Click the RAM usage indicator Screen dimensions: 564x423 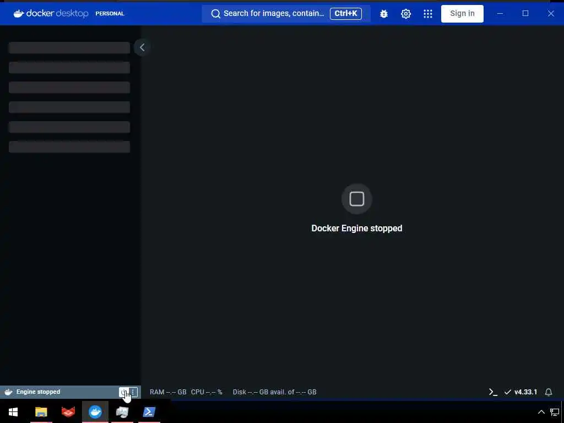(168, 392)
